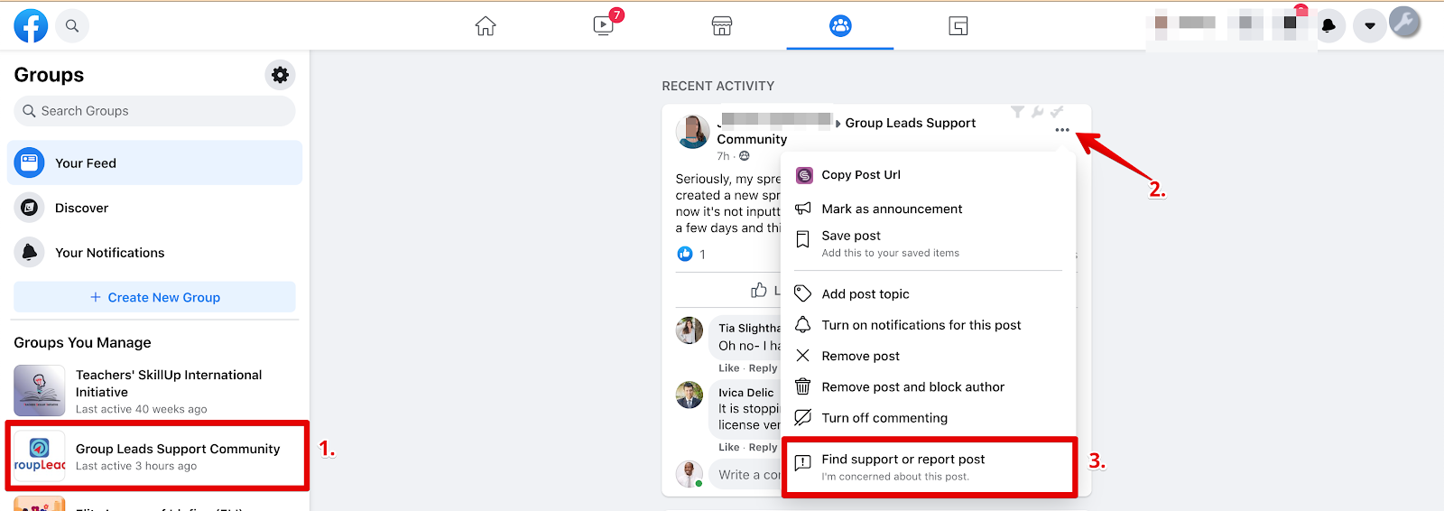The image size is (1444, 511).
Task: Open Your Notifications in sidebar
Action: coord(154,253)
